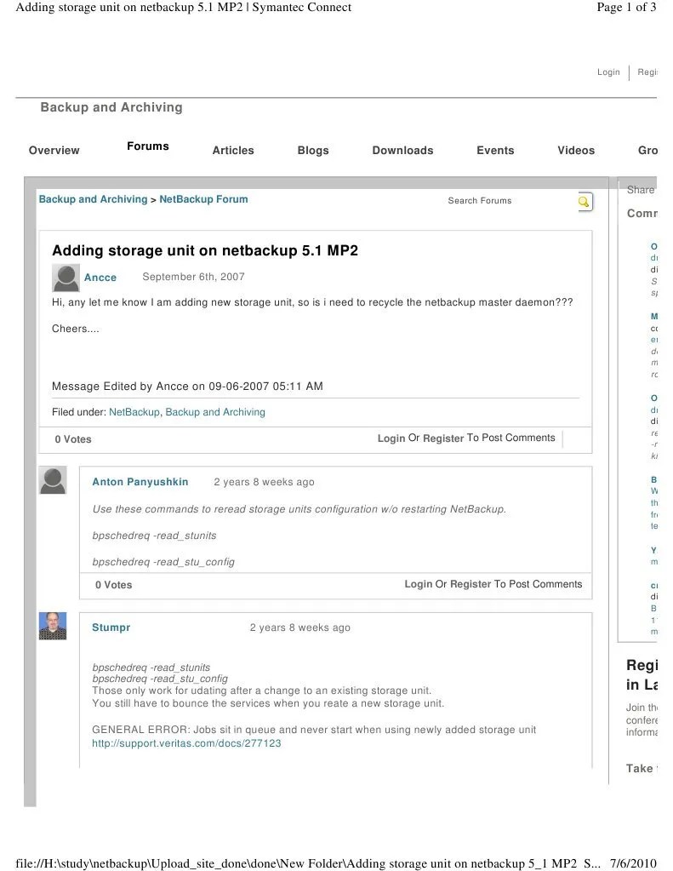
Task: Open the NetBackup Forum breadcrumb link
Action: [204, 199]
